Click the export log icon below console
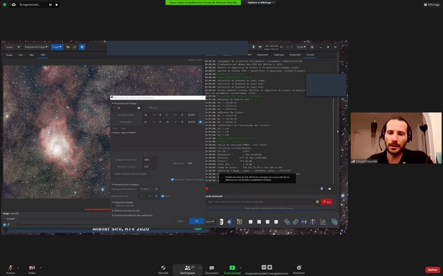Image resolution: width=443 pixels, height=276 pixels. [x=321, y=189]
